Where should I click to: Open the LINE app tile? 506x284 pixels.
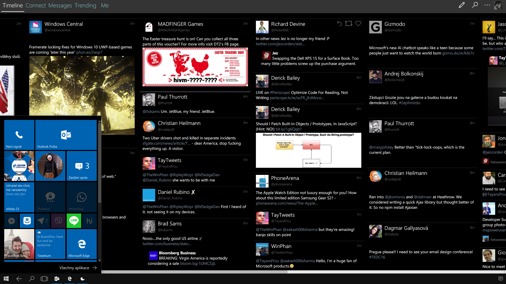pyautogui.click(x=74, y=221)
